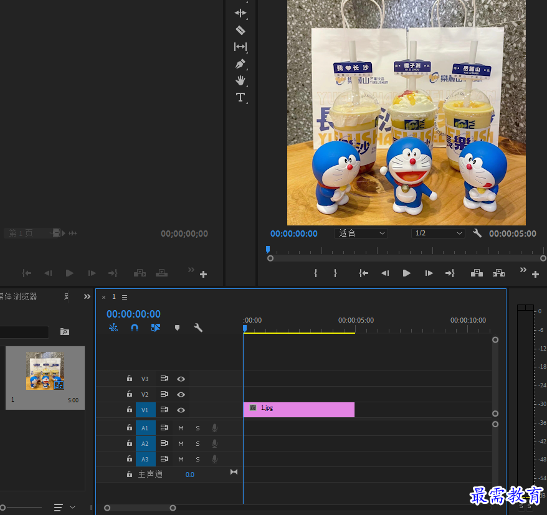
Task: Hide track V2 with its eye icon
Action: pos(181,395)
